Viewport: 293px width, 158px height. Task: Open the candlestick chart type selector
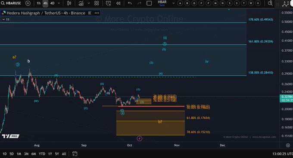[69, 3]
